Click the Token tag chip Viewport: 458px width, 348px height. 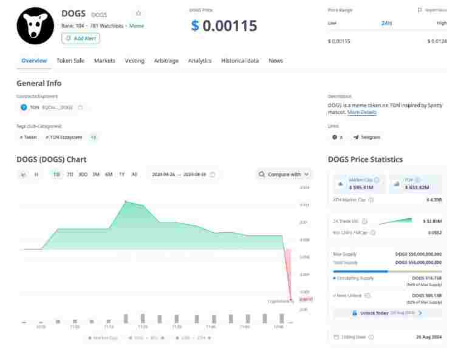pos(29,137)
